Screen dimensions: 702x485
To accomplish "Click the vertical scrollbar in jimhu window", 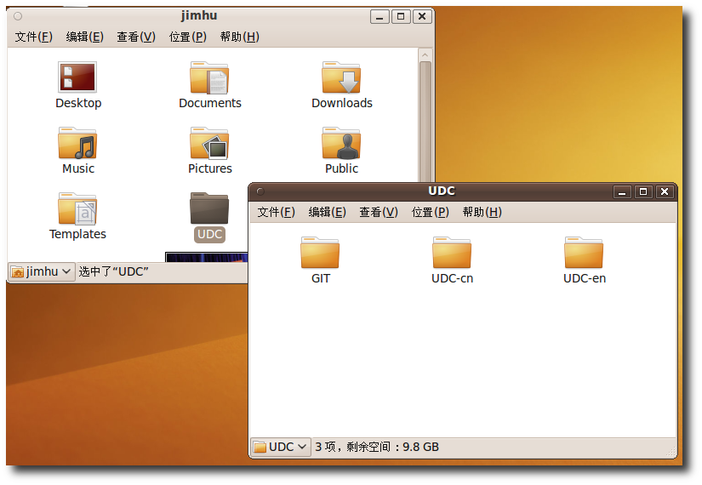I will click(x=425, y=122).
